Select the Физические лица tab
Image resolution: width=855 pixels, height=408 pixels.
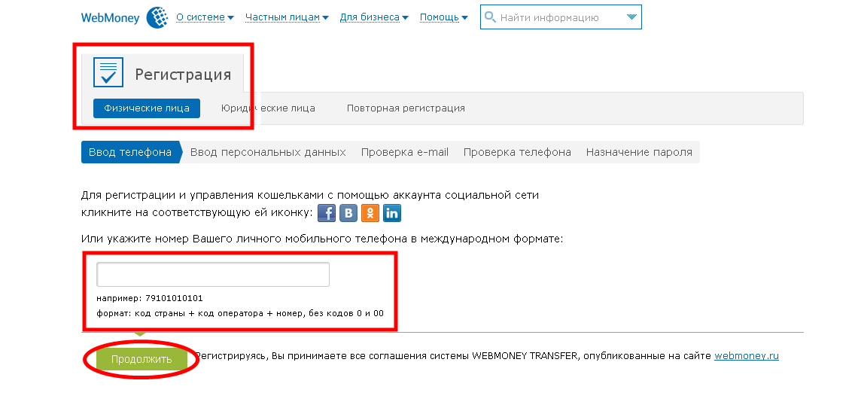[x=147, y=108]
